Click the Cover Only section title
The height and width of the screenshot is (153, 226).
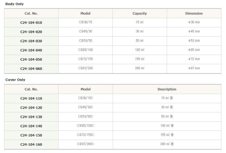point(15,80)
